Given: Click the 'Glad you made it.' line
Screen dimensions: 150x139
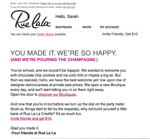Looking at the screenshot, I should [25, 128].
